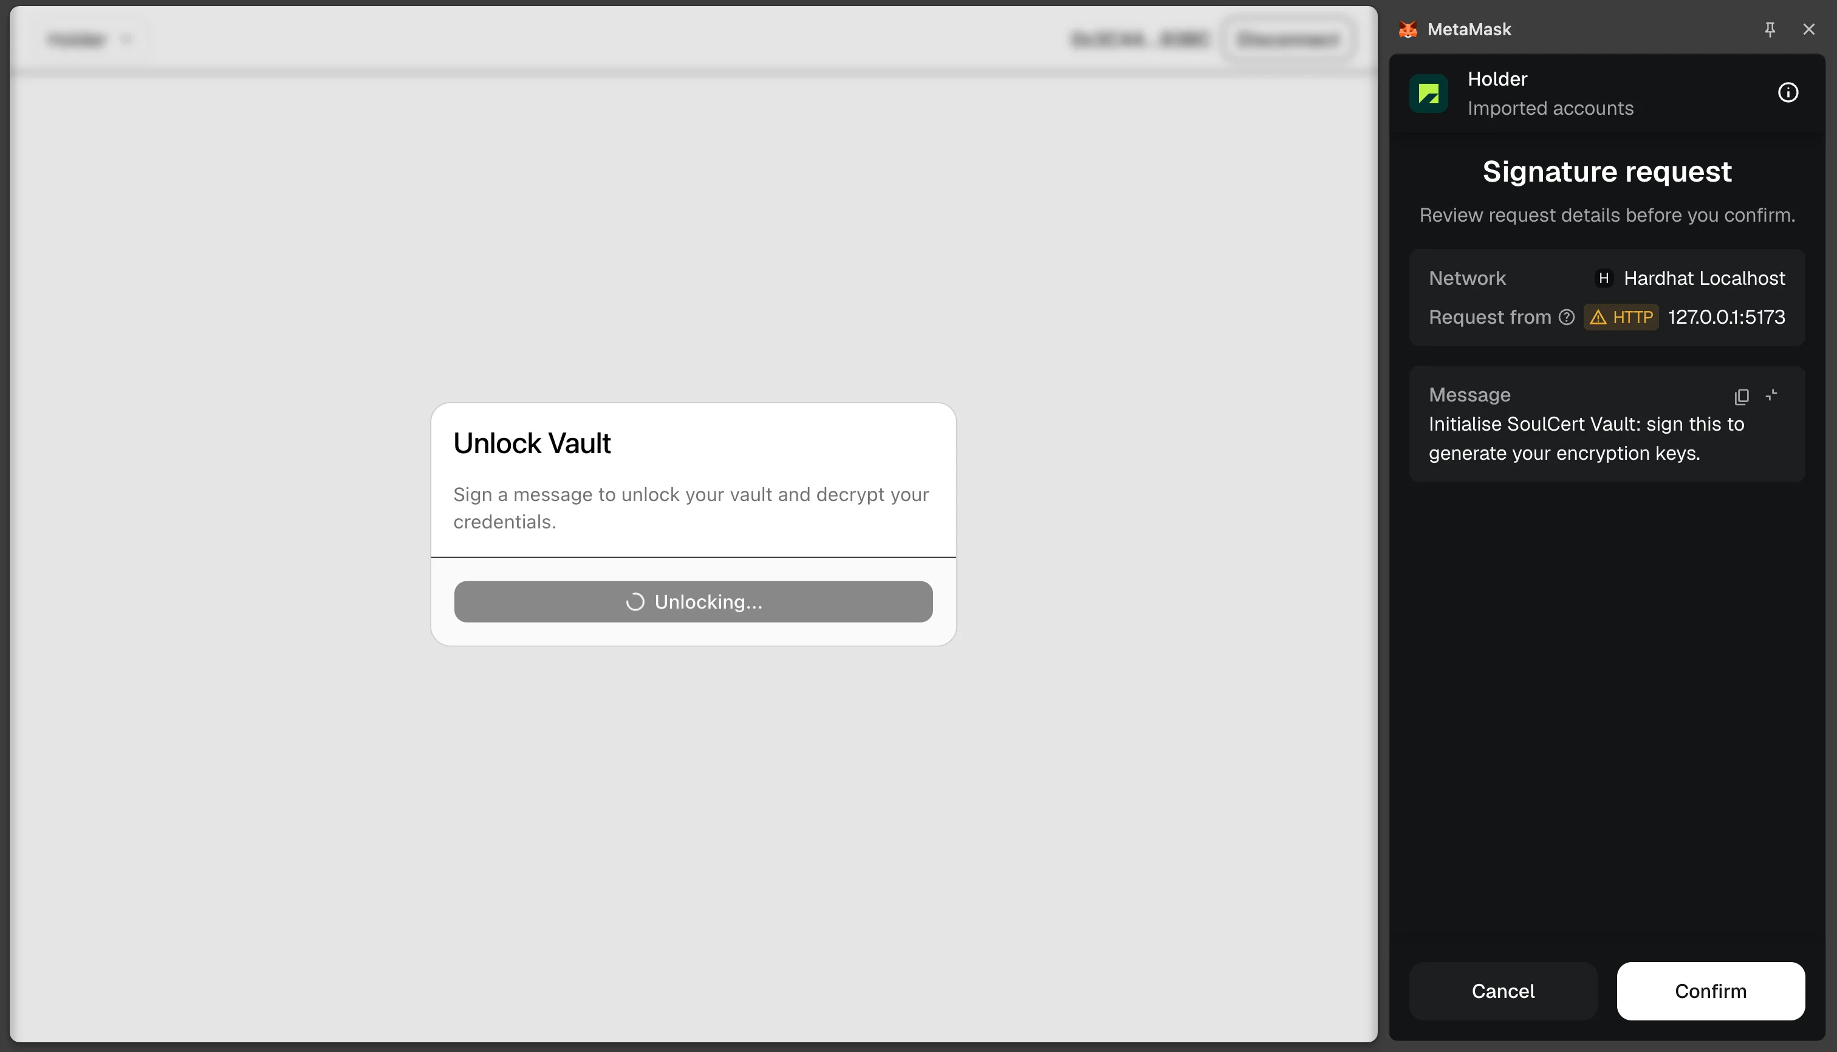The width and height of the screenshot is (1837, 1052).
Task: Confirm the signature request
Action: coord(1711,991)
